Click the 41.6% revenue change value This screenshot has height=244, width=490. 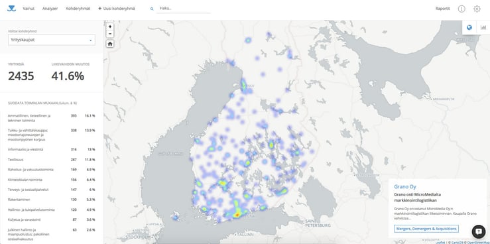pos(68,76)
